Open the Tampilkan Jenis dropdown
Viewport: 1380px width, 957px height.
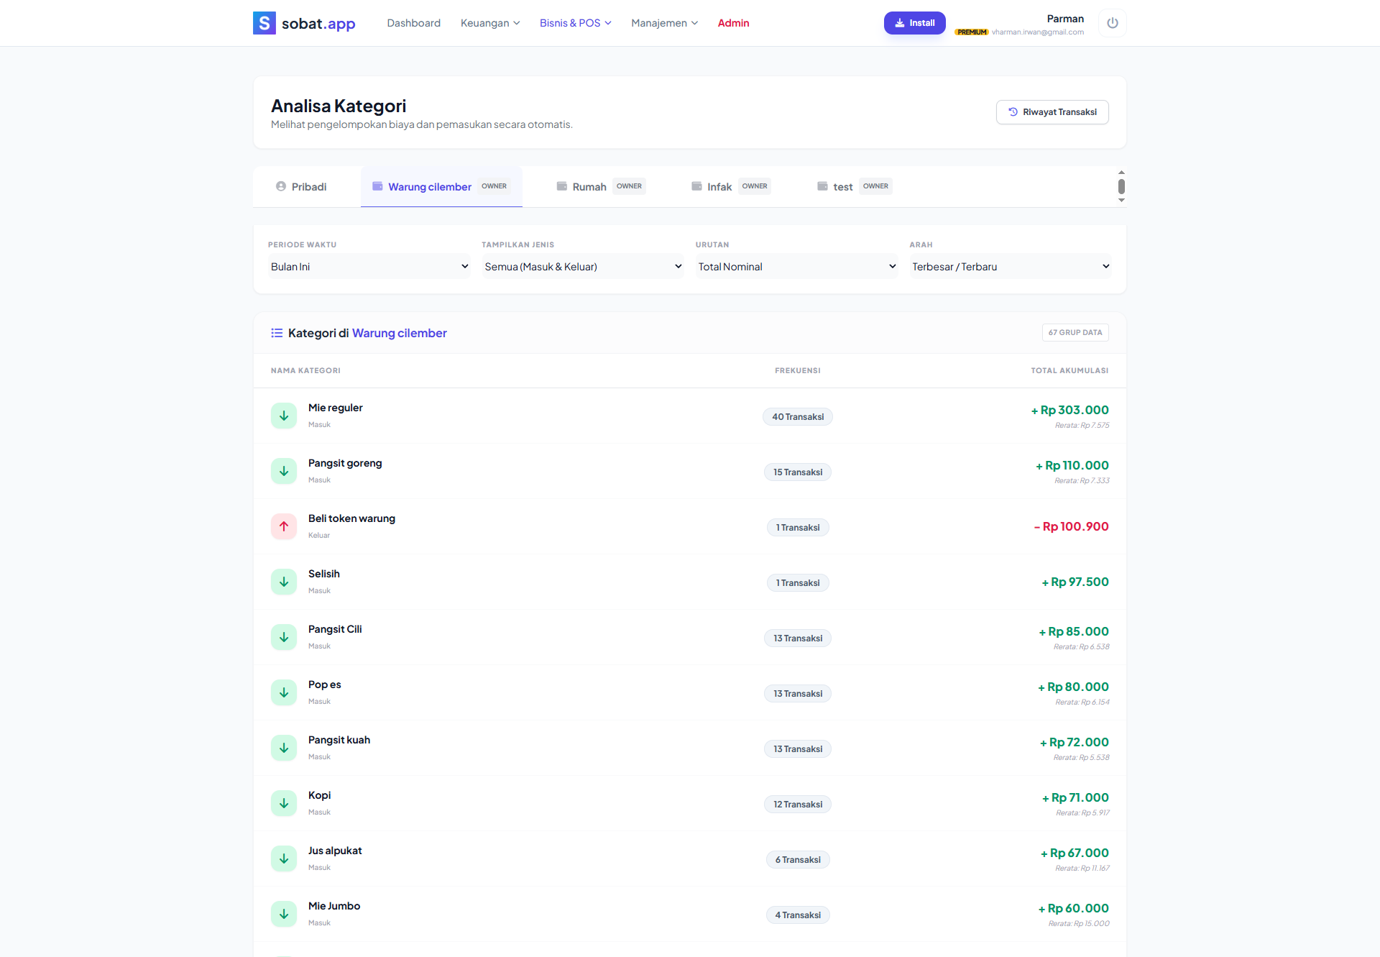click(582, 267)
